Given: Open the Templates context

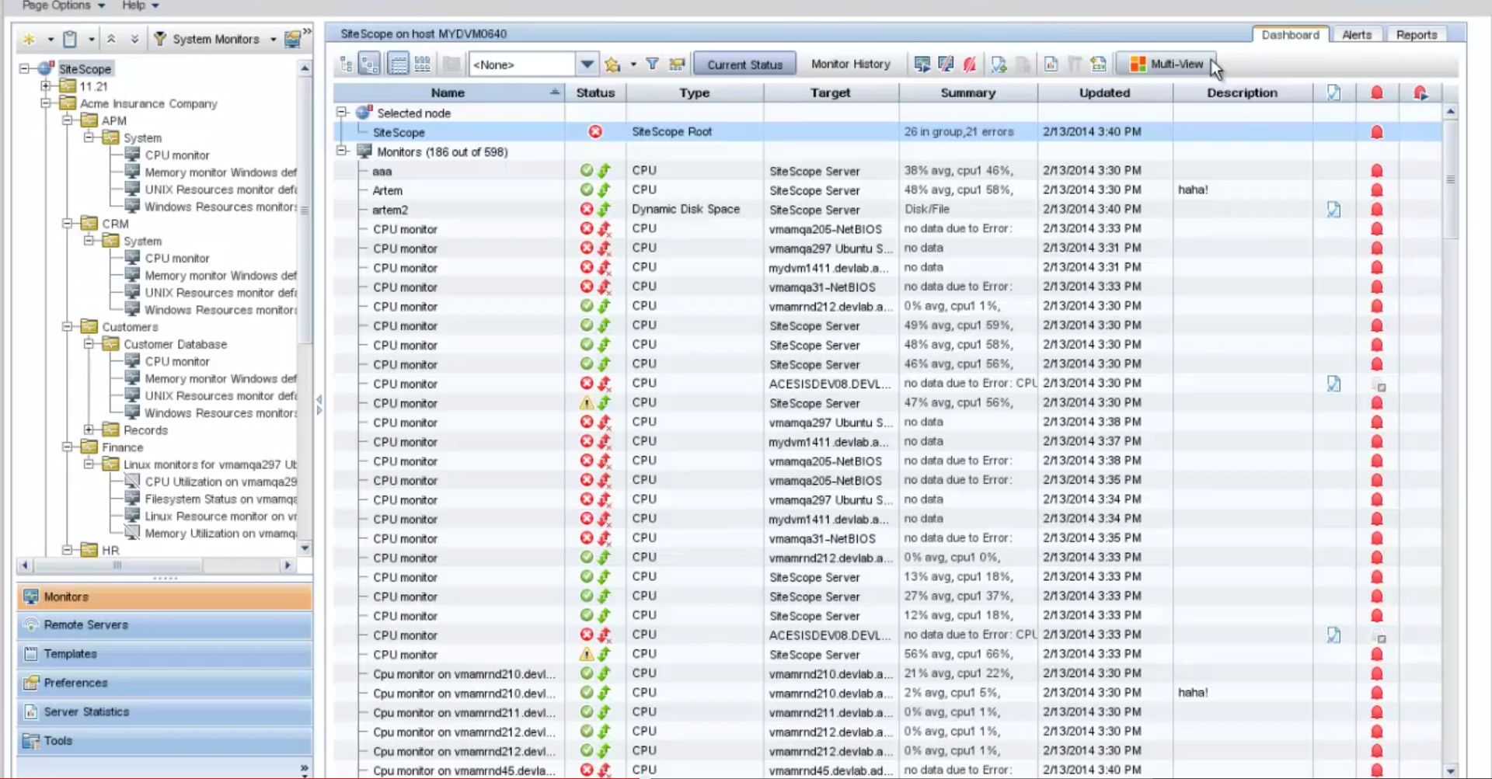Looking at the screenshot, I should click(x=165, y=654).
